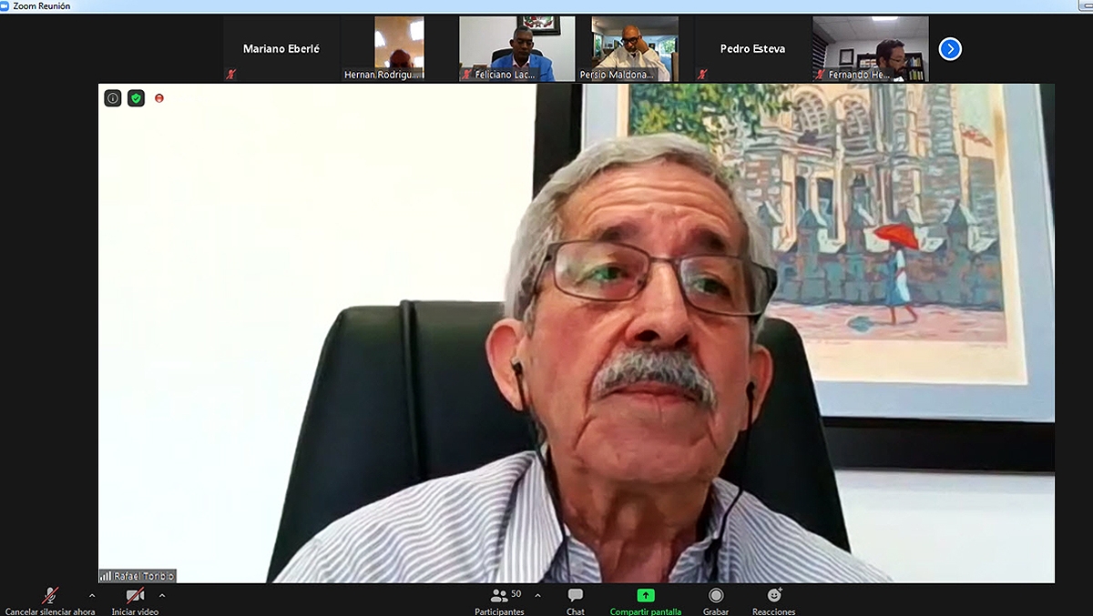Image resolution: width=1093 pixels, height=616 pixels.
Task: Show next page of participant thumbnails
Action: 950,49
